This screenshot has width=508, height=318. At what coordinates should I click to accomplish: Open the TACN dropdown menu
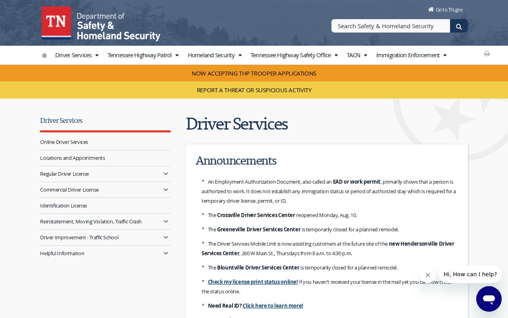357,55
